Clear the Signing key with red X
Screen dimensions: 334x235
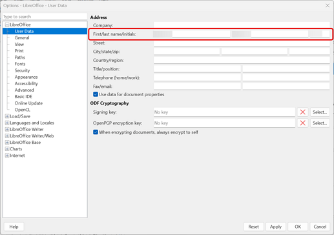[x=302, y=112]
